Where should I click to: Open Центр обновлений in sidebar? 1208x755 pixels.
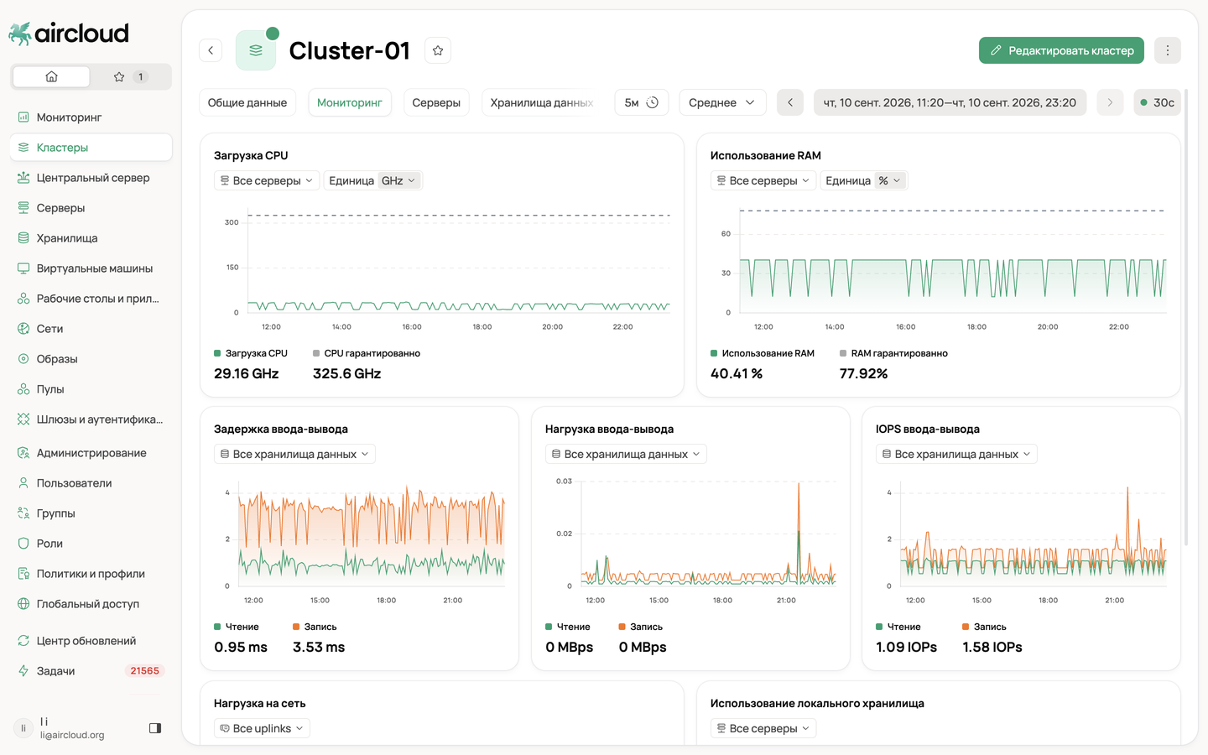91,641
